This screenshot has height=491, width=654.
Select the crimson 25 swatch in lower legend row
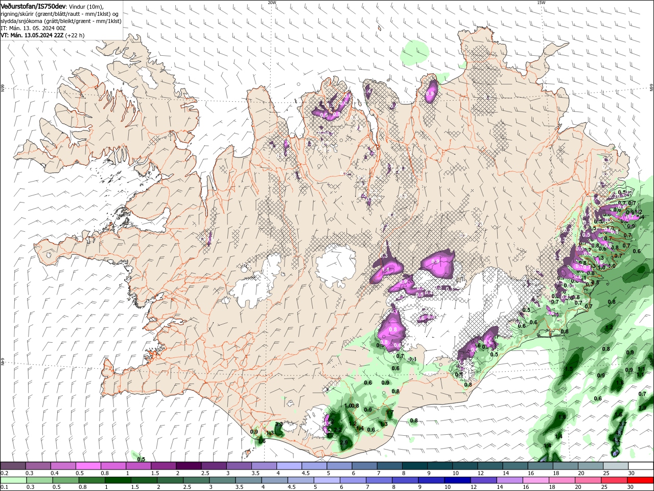(x=614, y=480)
